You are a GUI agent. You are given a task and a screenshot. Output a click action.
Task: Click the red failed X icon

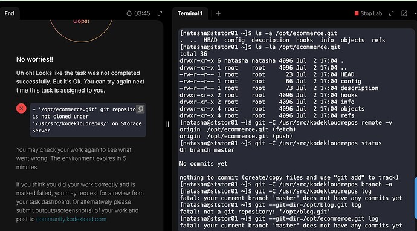(x=21, y=109)
